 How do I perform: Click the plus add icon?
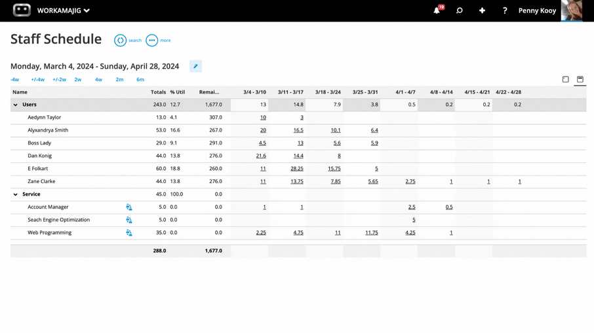482,10
